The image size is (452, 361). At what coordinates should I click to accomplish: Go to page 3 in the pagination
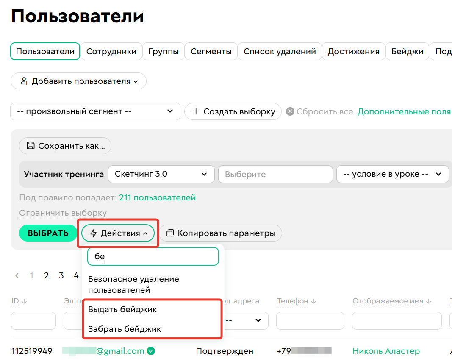[61, 275]
